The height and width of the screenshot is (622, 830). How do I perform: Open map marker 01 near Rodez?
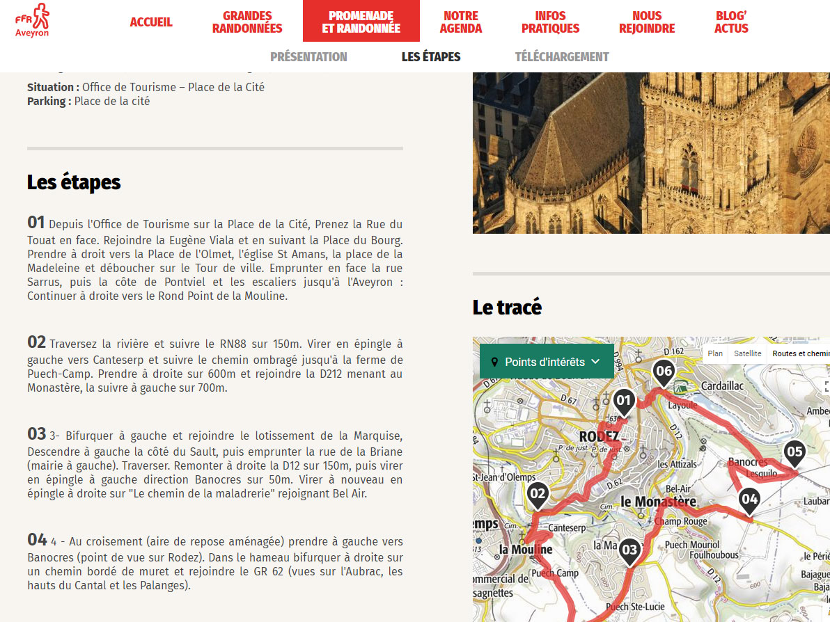pyautogui.click(x=624, y=404)
